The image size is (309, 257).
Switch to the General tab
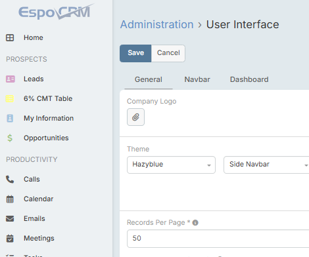click(149, 79)
